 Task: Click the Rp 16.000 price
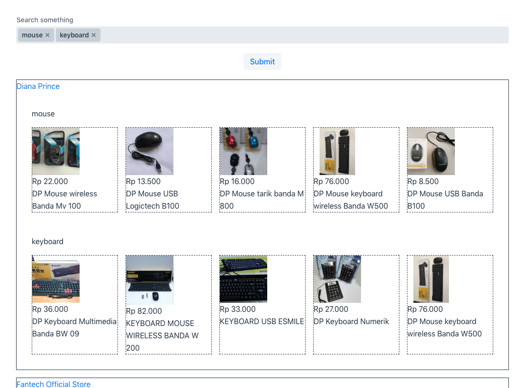237,182
